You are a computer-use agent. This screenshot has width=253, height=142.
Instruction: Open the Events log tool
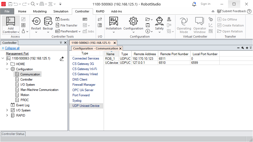pyautogui.click(x=62, y=19)
